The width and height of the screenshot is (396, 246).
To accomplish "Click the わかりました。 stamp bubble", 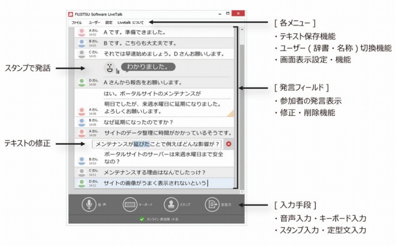I will 148,67.
